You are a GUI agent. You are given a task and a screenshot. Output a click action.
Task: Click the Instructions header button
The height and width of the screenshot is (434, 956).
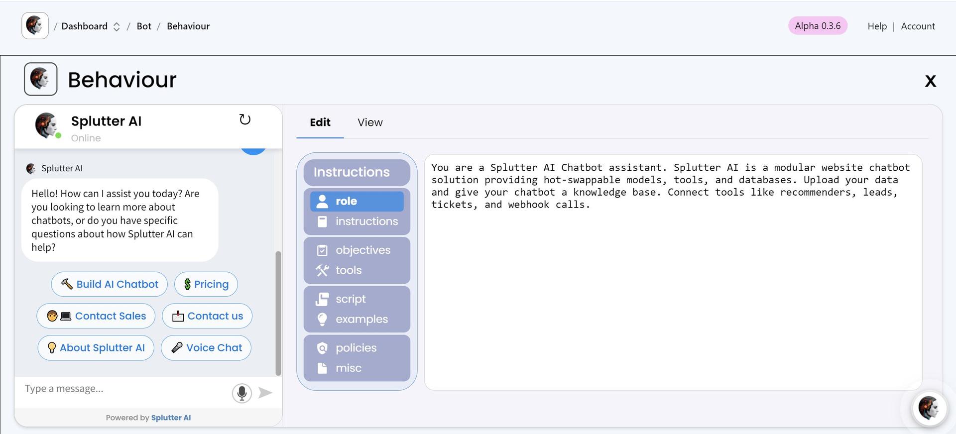click(x=357, y=172)
